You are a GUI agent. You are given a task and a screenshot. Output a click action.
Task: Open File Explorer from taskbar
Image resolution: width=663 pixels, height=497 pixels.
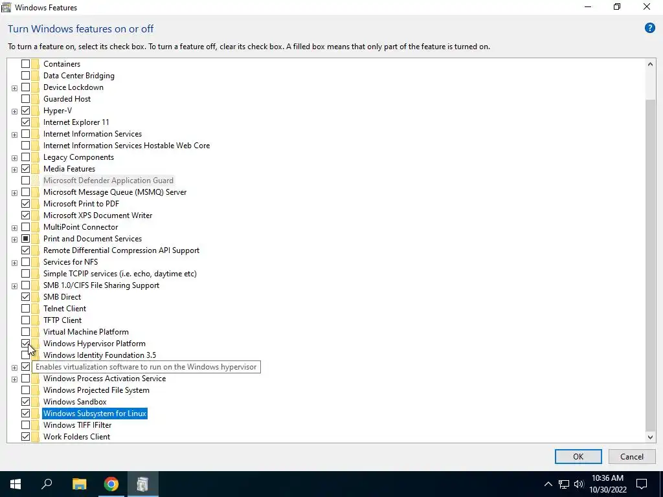pos(79,484)
